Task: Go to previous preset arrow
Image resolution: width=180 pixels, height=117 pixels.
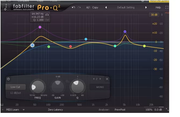Action: pos(106,7)
